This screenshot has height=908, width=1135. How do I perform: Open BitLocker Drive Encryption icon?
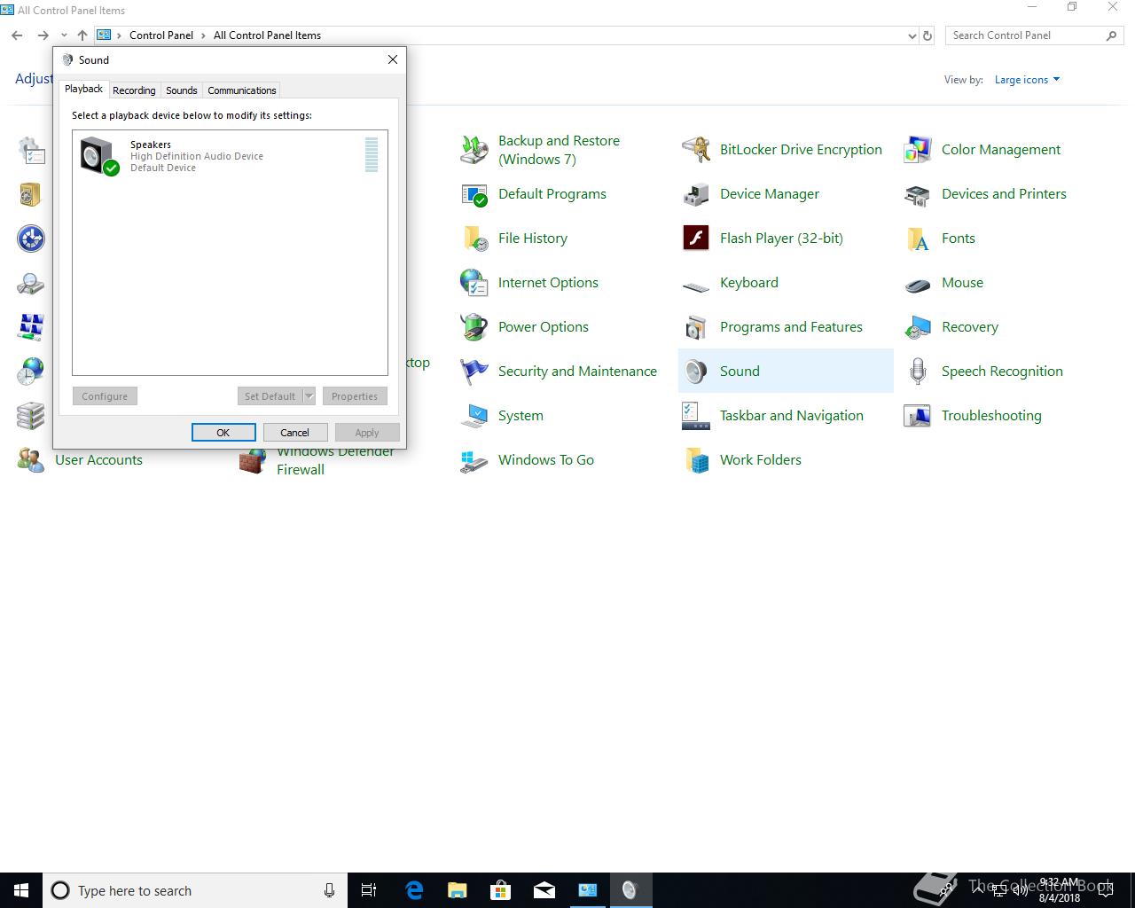coord(696,150)
